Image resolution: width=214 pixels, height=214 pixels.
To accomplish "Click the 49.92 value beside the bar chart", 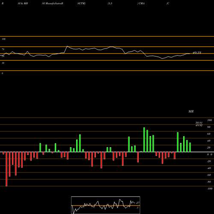I will (x=199, y=125).
